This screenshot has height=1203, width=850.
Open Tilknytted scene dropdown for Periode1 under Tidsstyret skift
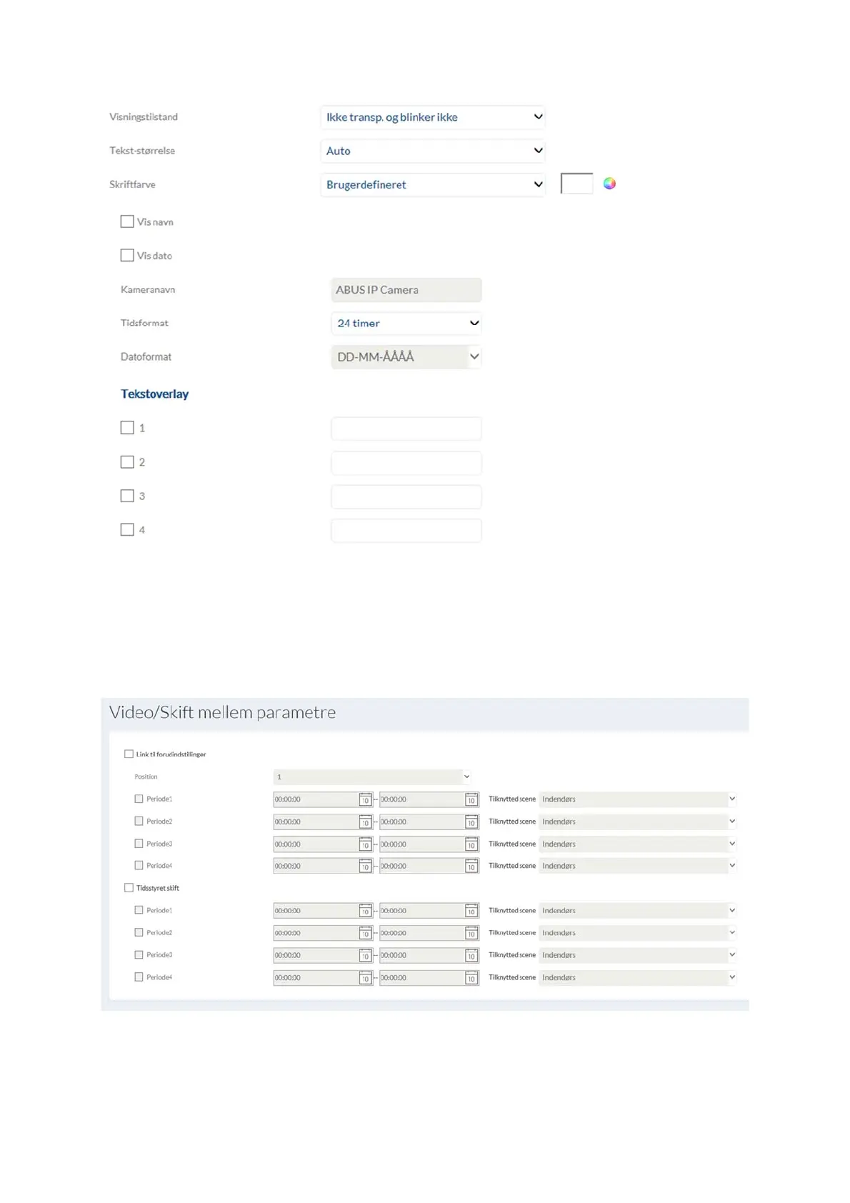(638, 911)
